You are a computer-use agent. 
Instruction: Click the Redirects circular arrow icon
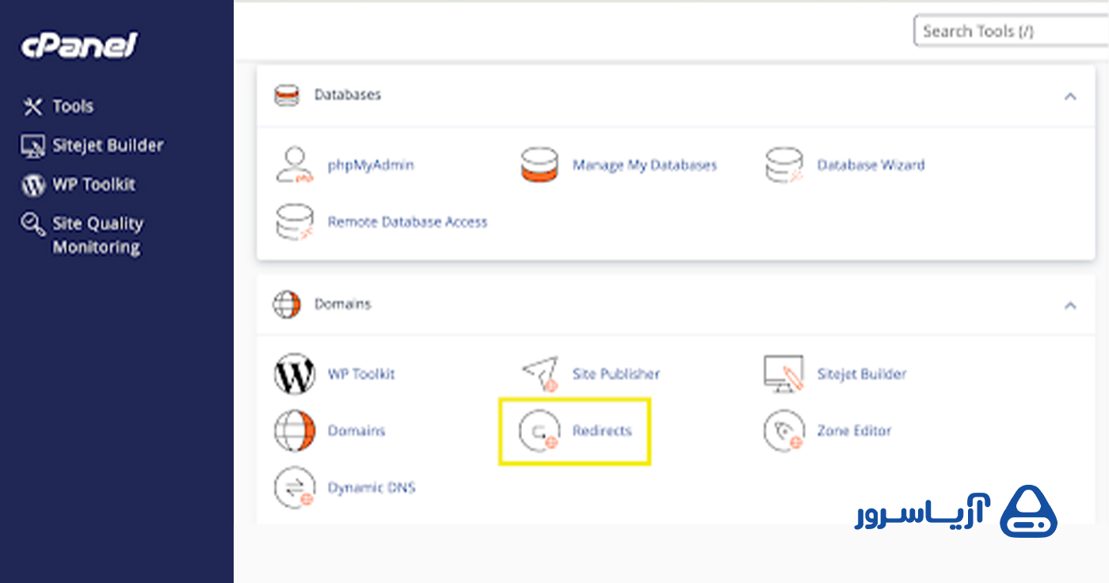coord(539,431)
